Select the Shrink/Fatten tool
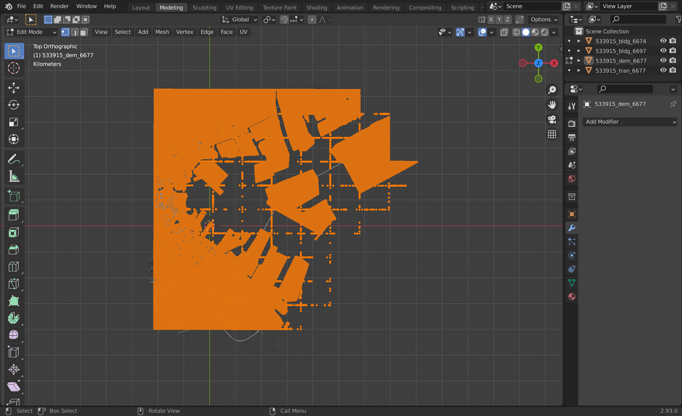This screenshot has width=682, height=416. [x=14, y=369]
